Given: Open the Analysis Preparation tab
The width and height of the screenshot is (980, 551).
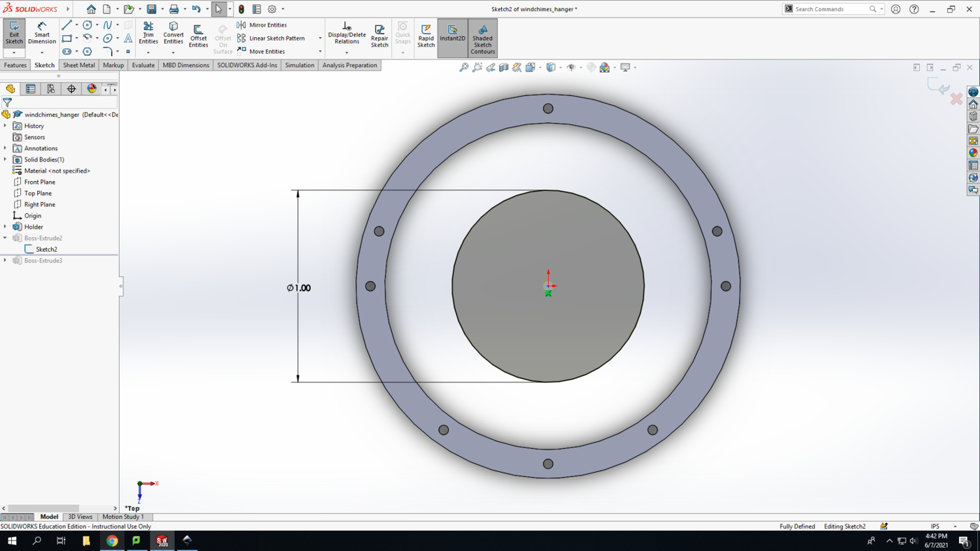Looking at the screenshot, I should [x=350, y=65].
